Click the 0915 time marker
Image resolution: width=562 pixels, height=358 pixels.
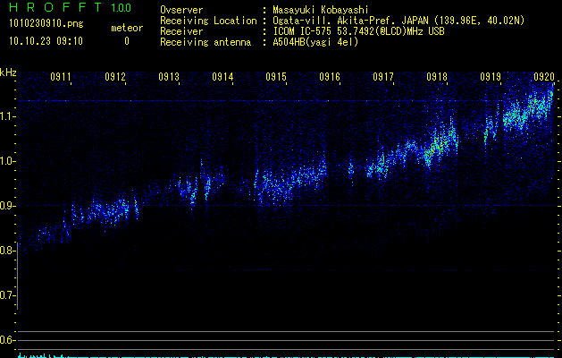[276, 77]
